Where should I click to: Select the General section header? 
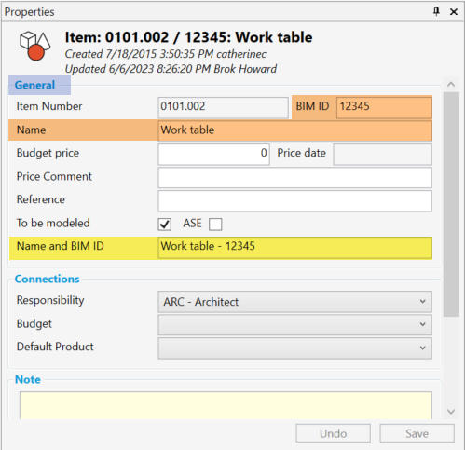click(34, 85)
